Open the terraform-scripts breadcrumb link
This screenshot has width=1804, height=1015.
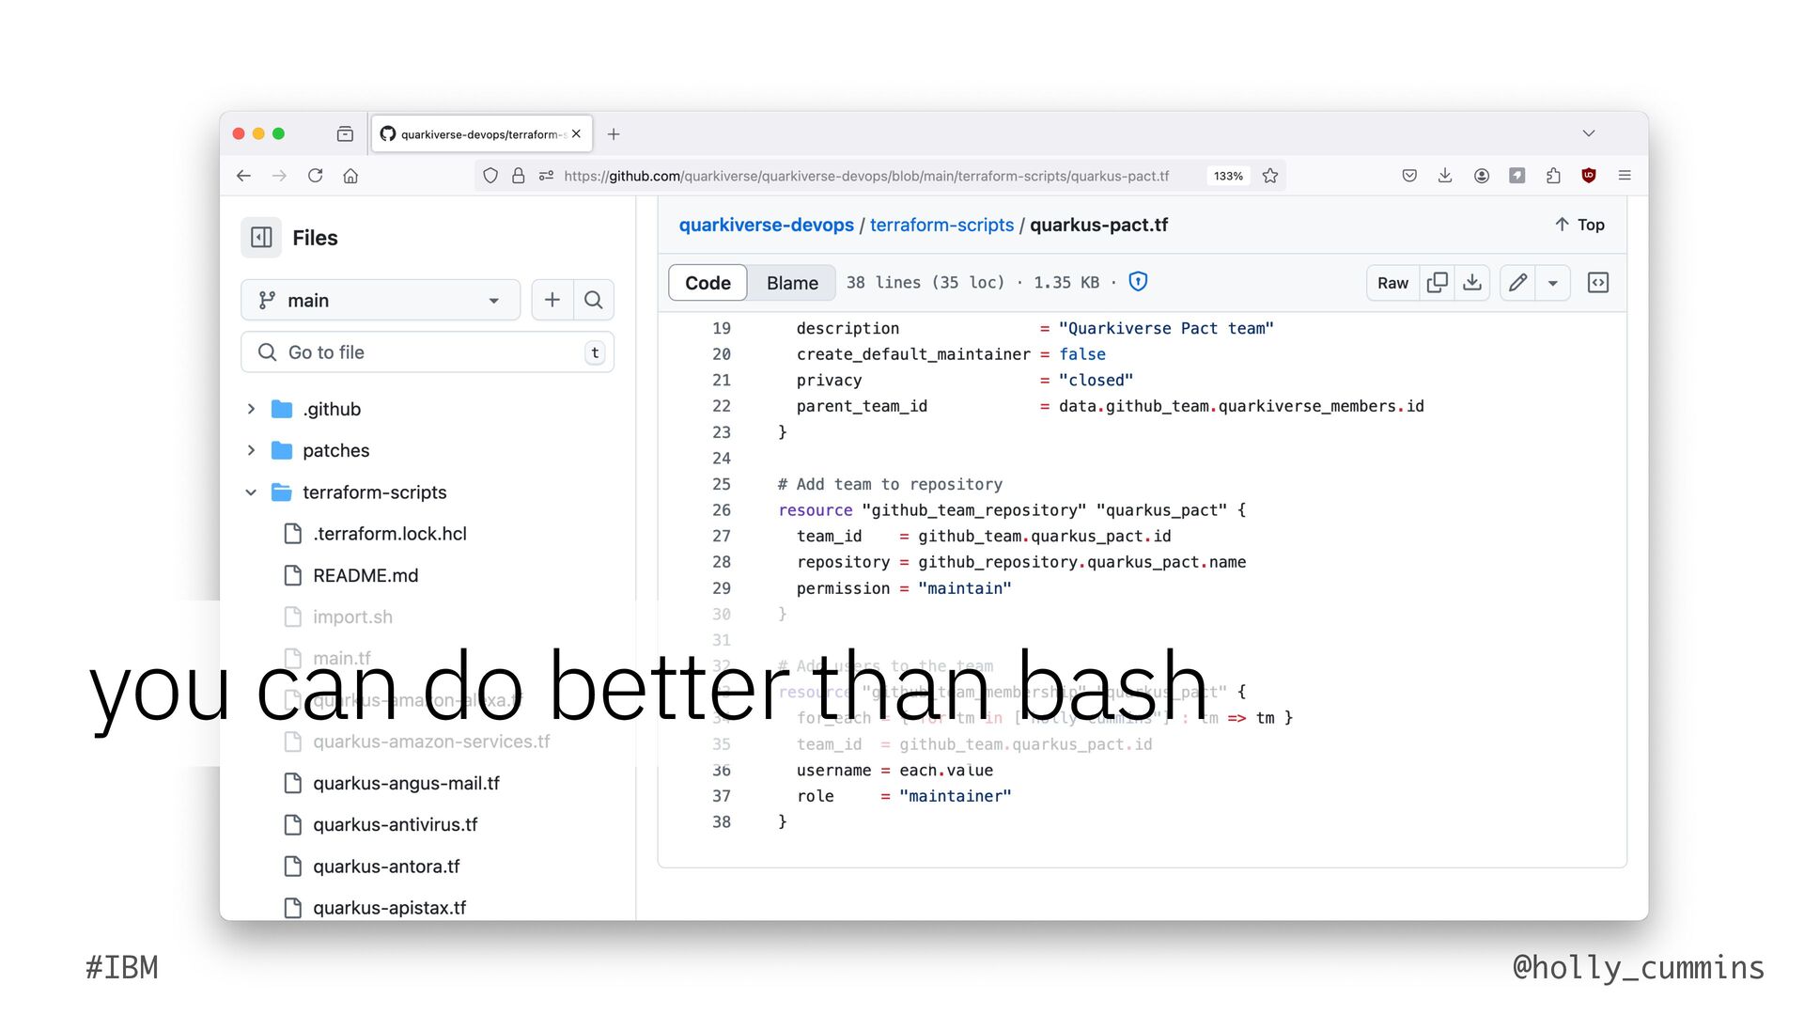pyautogui.click(x=941, y=225)
